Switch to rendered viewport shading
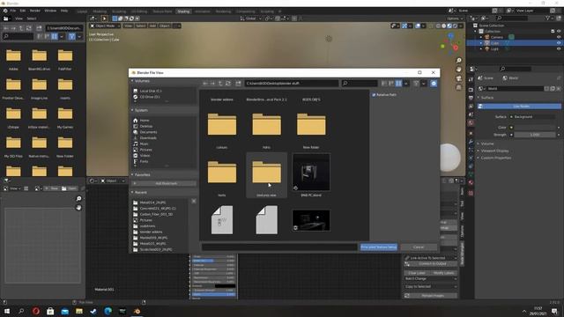 pyautogui.click(x=455, y=26)
